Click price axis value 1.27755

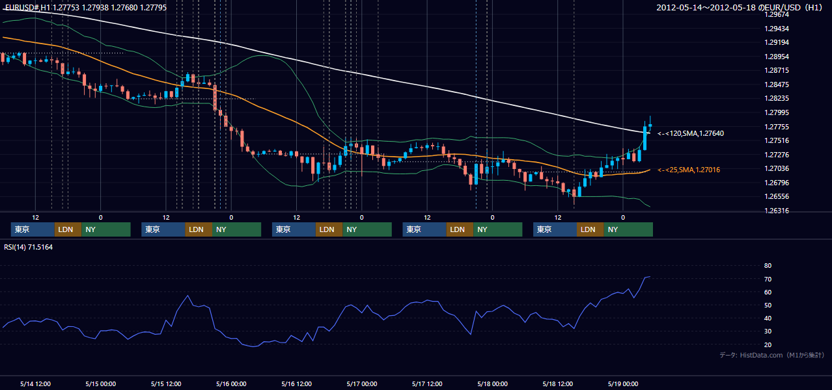tap(777, 127)
